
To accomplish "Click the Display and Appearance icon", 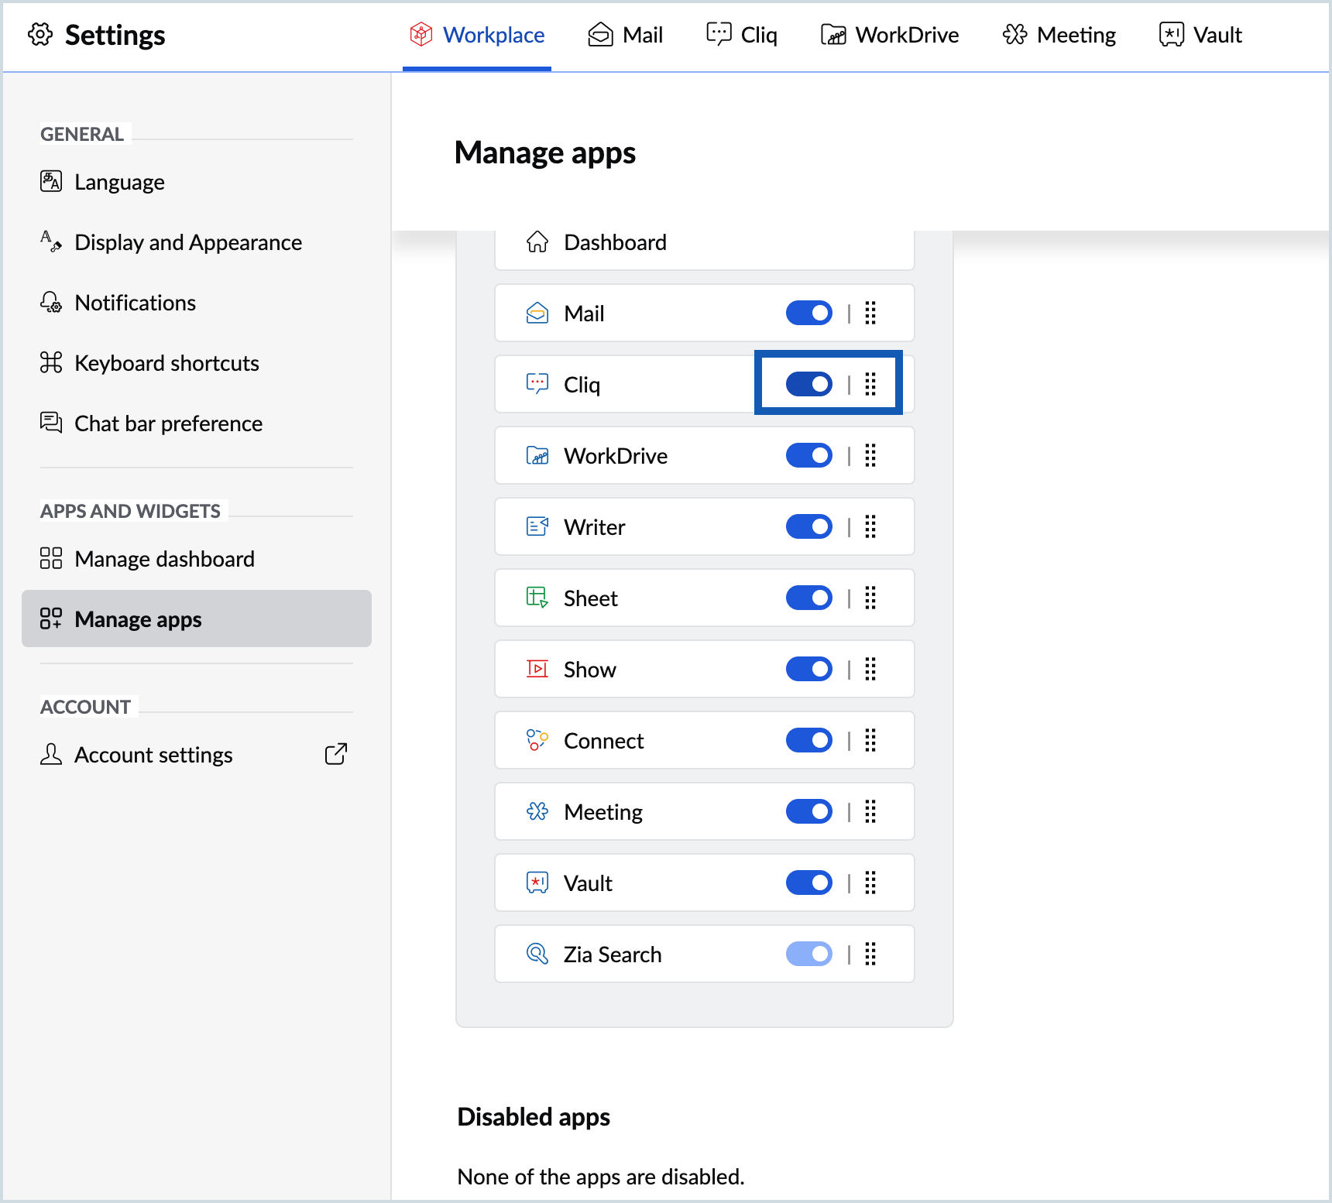I will (51, 242).
